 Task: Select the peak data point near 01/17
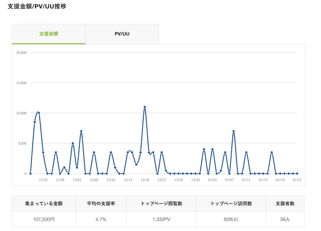point(272,153)
